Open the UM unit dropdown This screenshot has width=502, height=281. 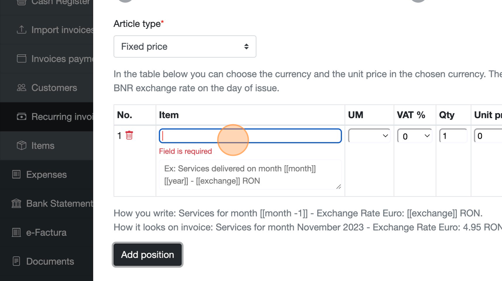coord(369,136)
